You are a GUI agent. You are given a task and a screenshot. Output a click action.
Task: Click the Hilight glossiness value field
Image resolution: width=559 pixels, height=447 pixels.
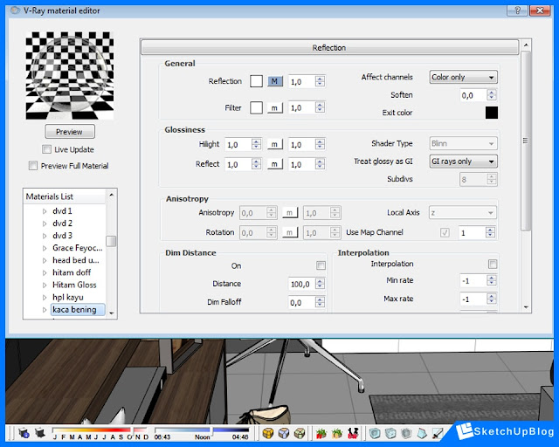(238, 144)
